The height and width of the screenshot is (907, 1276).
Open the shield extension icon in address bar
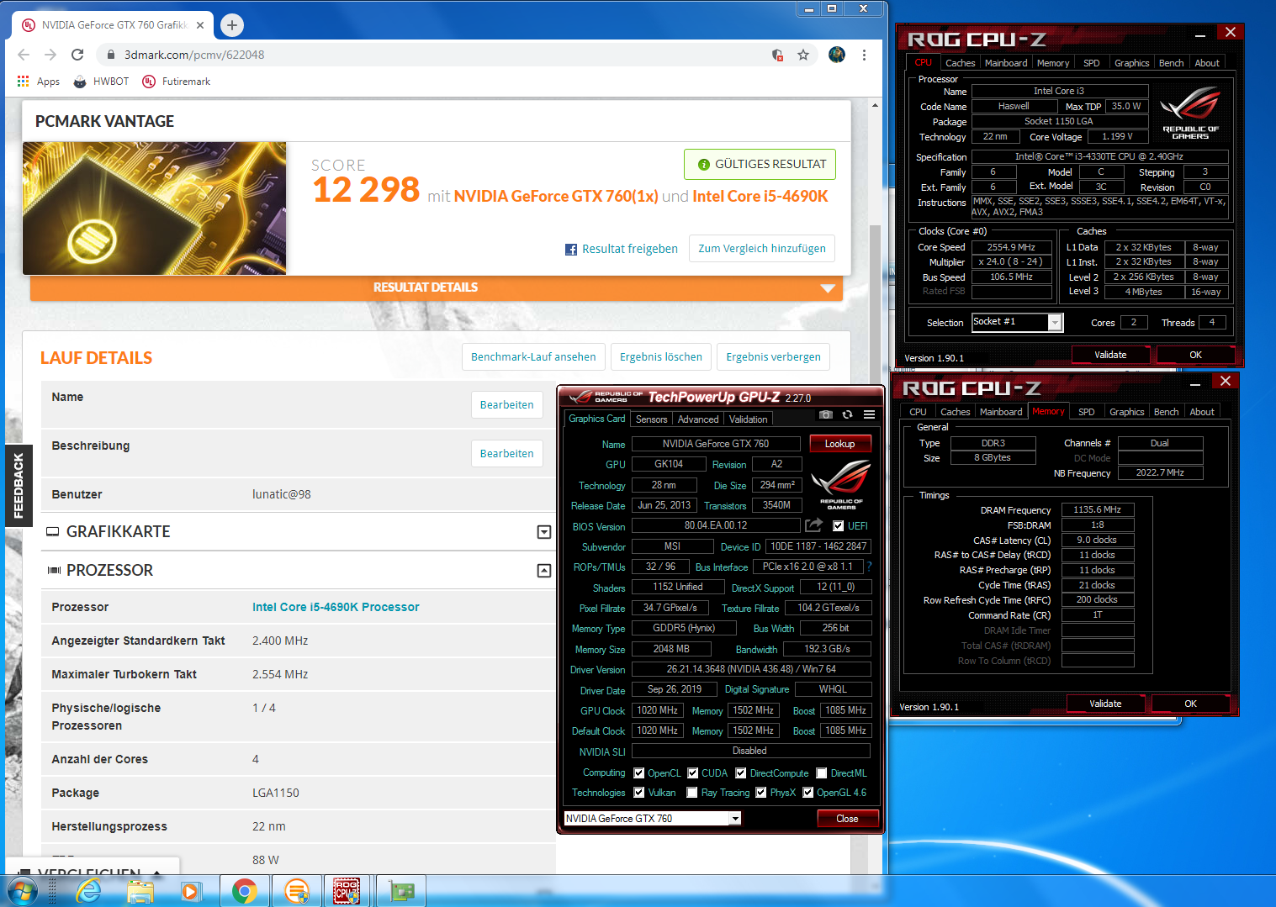(778, 55)
